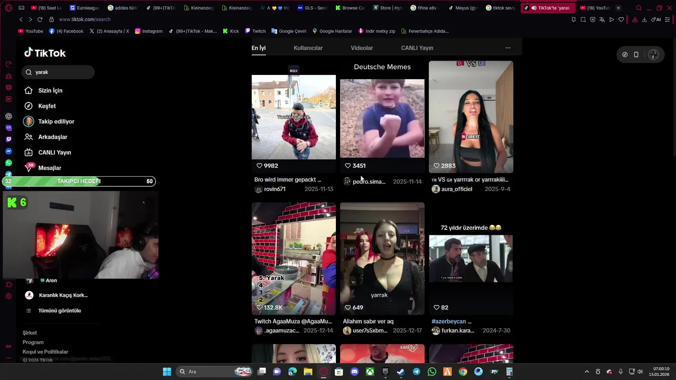
Task: Go back with browser back arrow
Action: click(x=21, y=20)
